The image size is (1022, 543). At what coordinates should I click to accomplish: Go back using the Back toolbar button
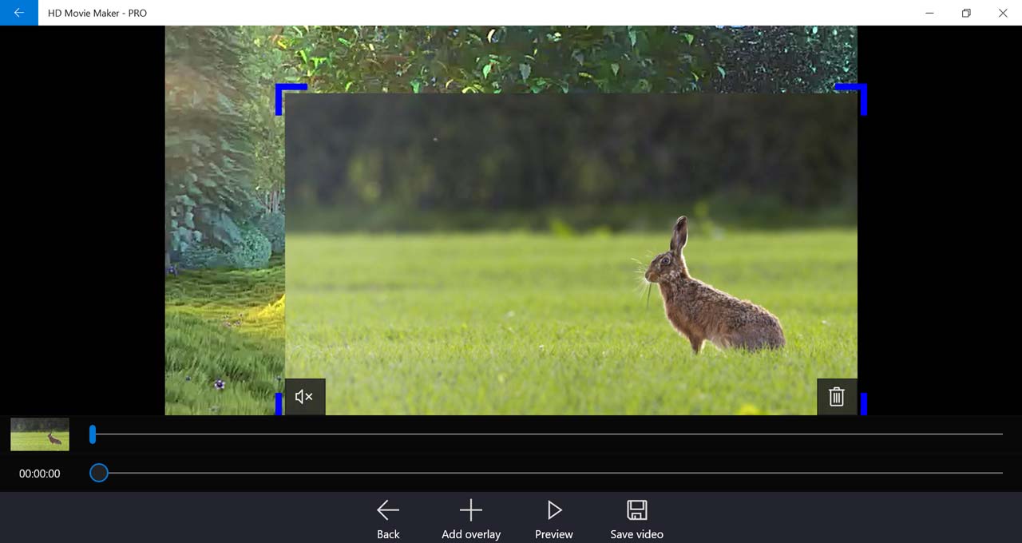[x=388, y=517]
